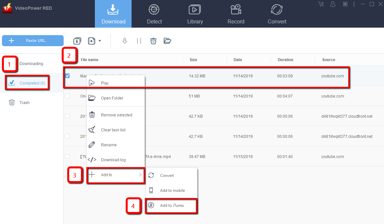
Task: Switch to the Record tab
Action: pos(236,14)
